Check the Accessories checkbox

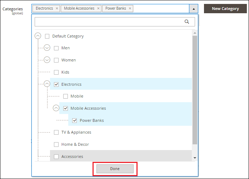(56, 156)
